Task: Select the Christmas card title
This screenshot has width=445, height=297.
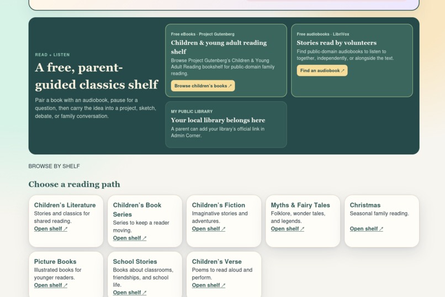Action: [365, 205]
